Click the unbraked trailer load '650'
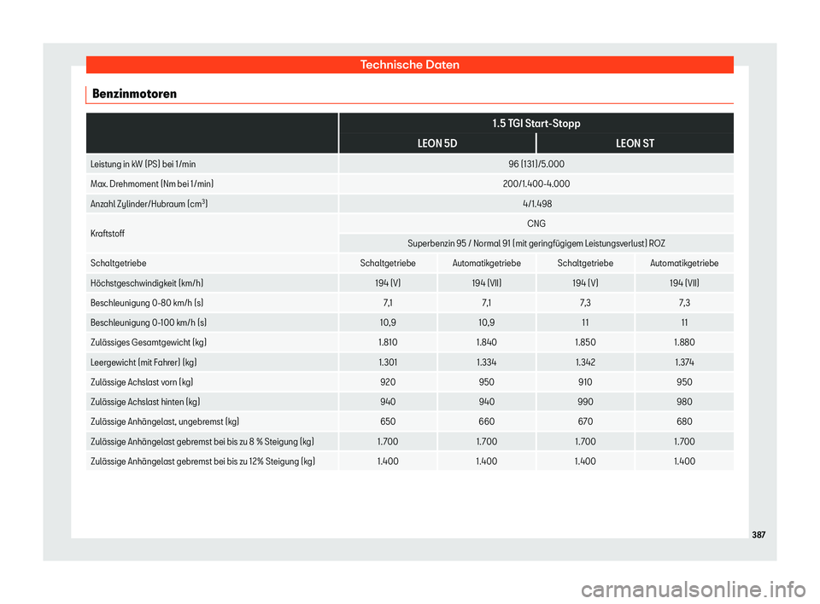Screen dimensions: 820x604 (x=388, y=422)
